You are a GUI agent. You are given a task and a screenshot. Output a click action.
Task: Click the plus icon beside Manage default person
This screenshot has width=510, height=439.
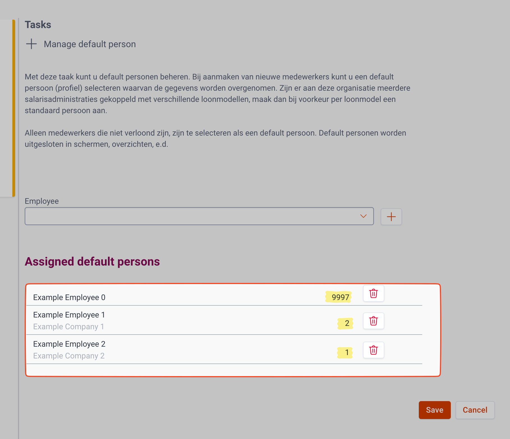(31, 44)
